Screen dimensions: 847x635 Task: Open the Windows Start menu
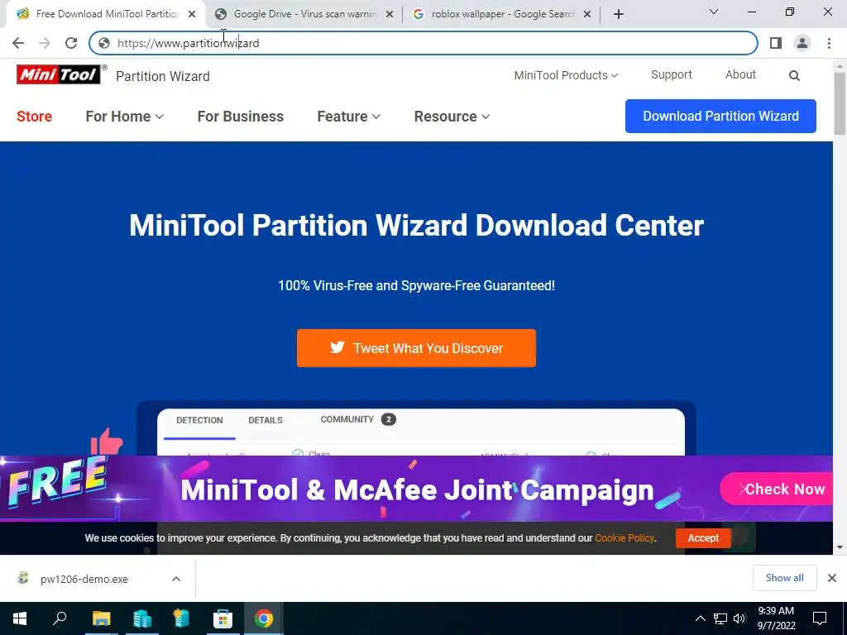point(20,618)
